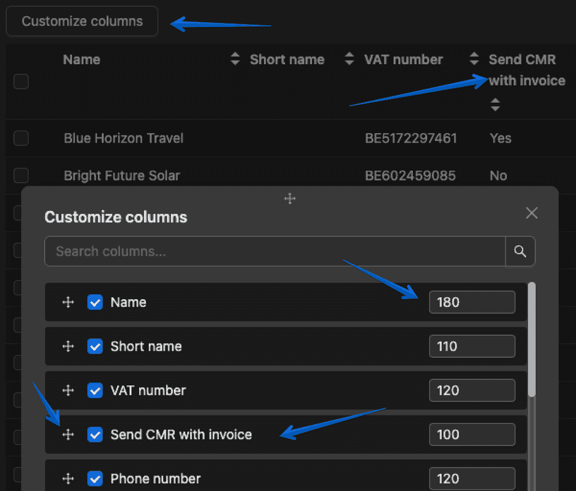Click the Customize columns button
The image size is (576, 491).
tap(82, 22)
